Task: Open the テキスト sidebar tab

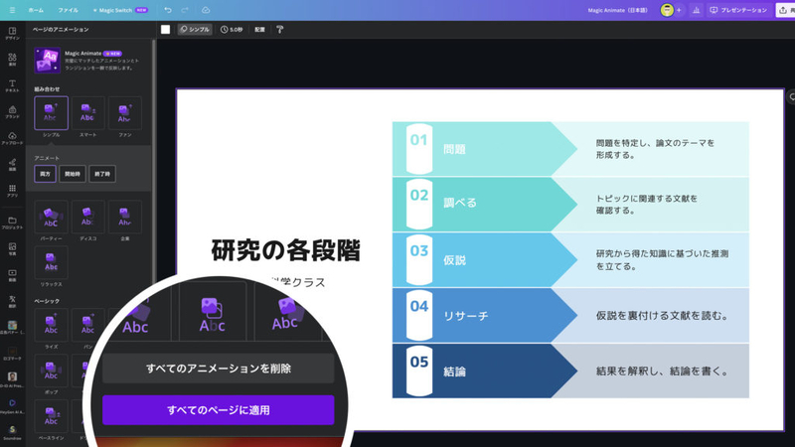Action: coord(12,86)
